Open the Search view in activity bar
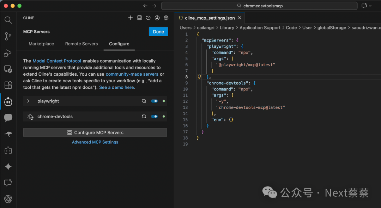This screenshot has height=208, width=381. [x=8, y=20]
